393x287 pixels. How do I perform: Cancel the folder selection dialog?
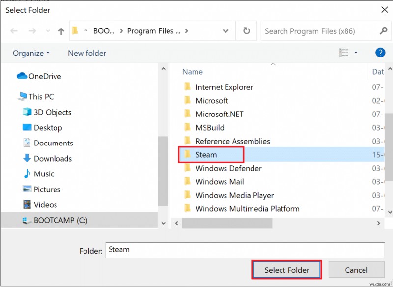pos(356,270)
